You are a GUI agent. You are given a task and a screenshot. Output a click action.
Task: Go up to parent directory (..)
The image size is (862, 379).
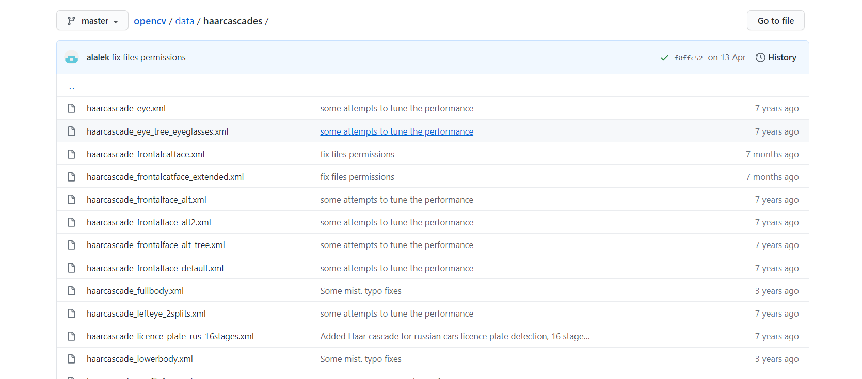click(x=72, y=87)
